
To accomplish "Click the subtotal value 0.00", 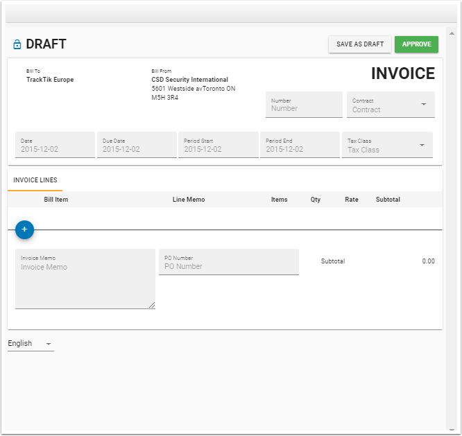I will (x=428, y=261).
